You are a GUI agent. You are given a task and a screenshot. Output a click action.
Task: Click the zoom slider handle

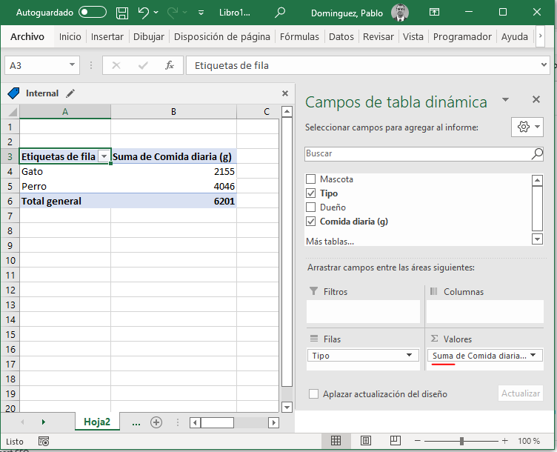coord(461,441)
